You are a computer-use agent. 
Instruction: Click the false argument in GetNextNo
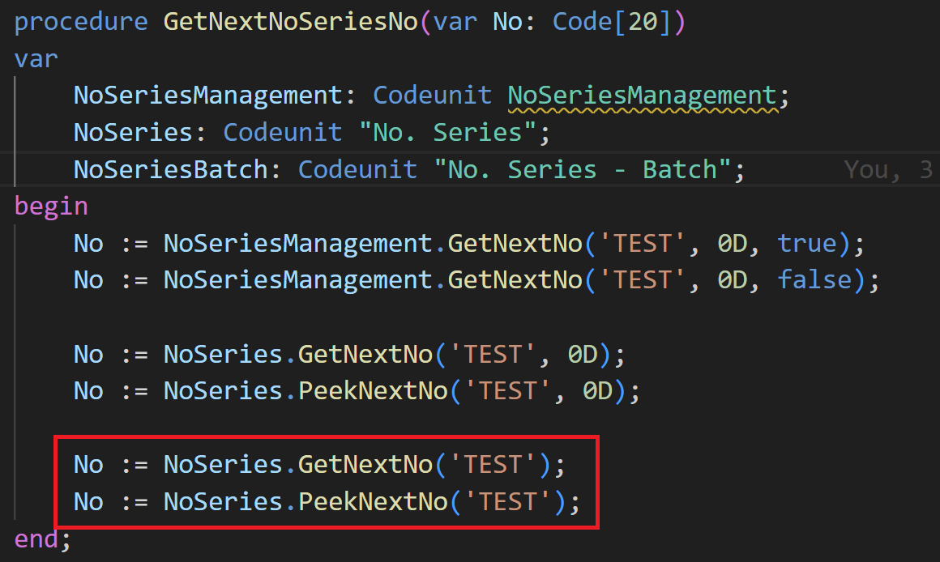(x=814, y=280)
